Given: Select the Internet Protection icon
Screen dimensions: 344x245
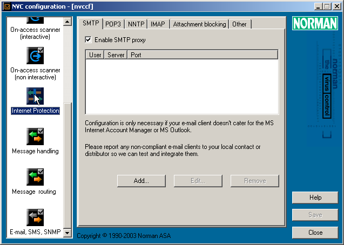Looking at the screenshot, I should click(35, 96).
